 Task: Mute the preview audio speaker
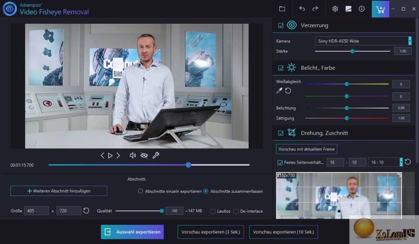coord(132,155)
